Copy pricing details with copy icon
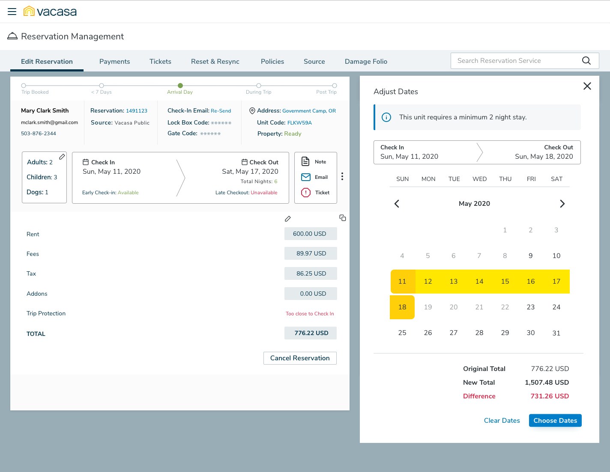The height and width of the screenshot is (472, 610). (x=343, y=218)
